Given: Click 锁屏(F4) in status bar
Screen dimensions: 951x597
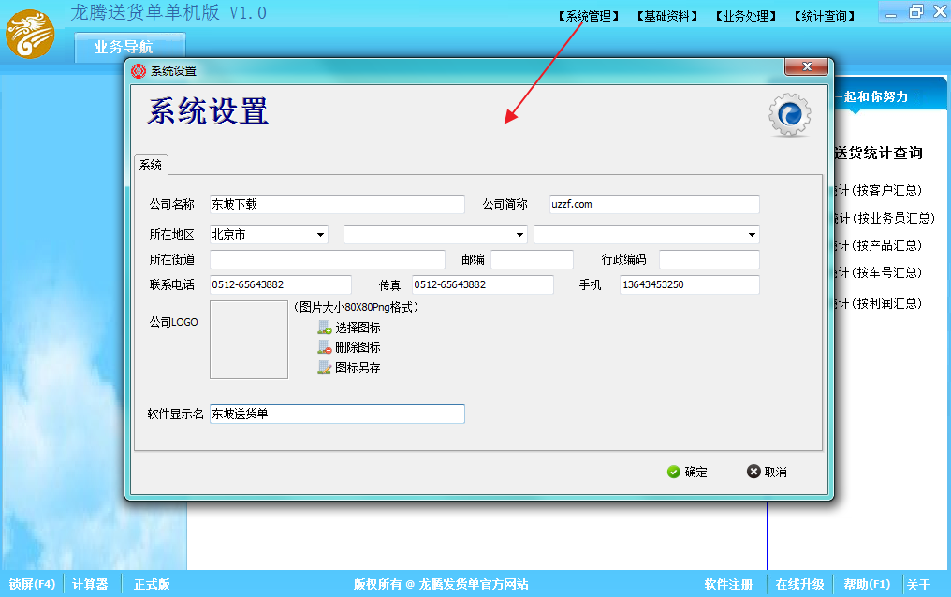Looking at the screenshot, I should [x=32, y=584].
